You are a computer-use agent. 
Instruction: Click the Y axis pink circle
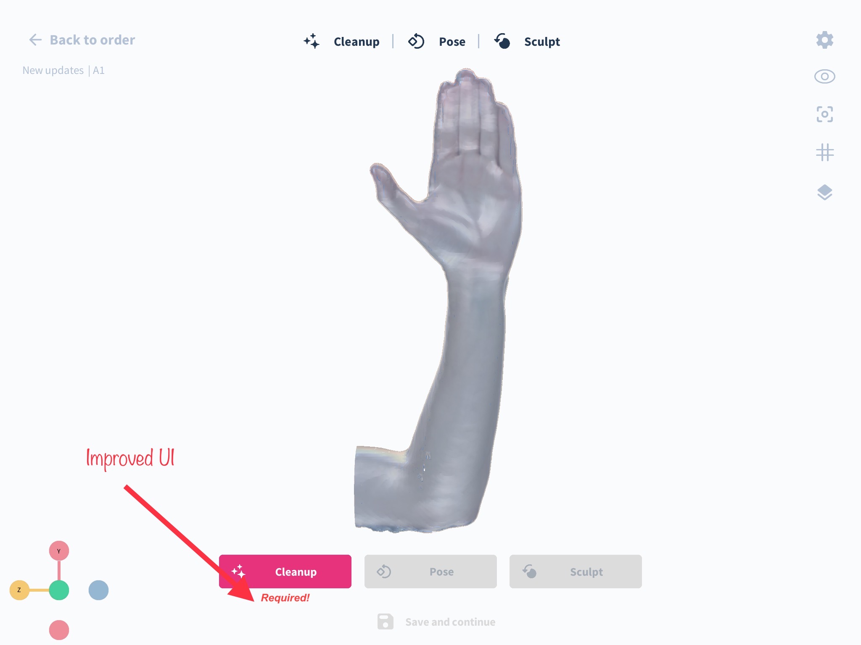(59, 551)
